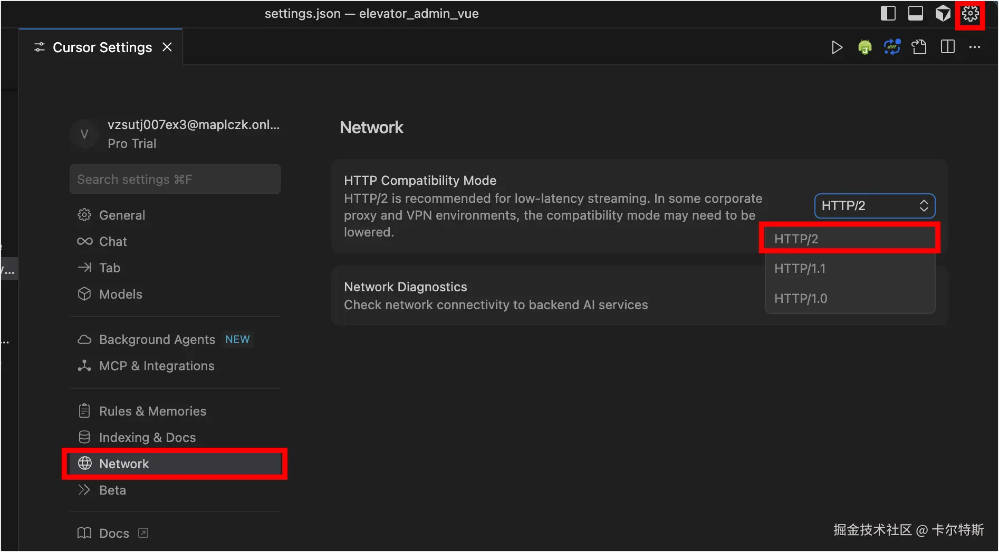The width and height of the screenshot is (999, 552).
Task: Click the blue diff arrows icon
Action: point(892,47)
